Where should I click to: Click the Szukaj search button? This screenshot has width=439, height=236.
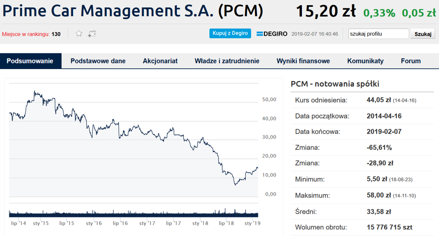423,34
